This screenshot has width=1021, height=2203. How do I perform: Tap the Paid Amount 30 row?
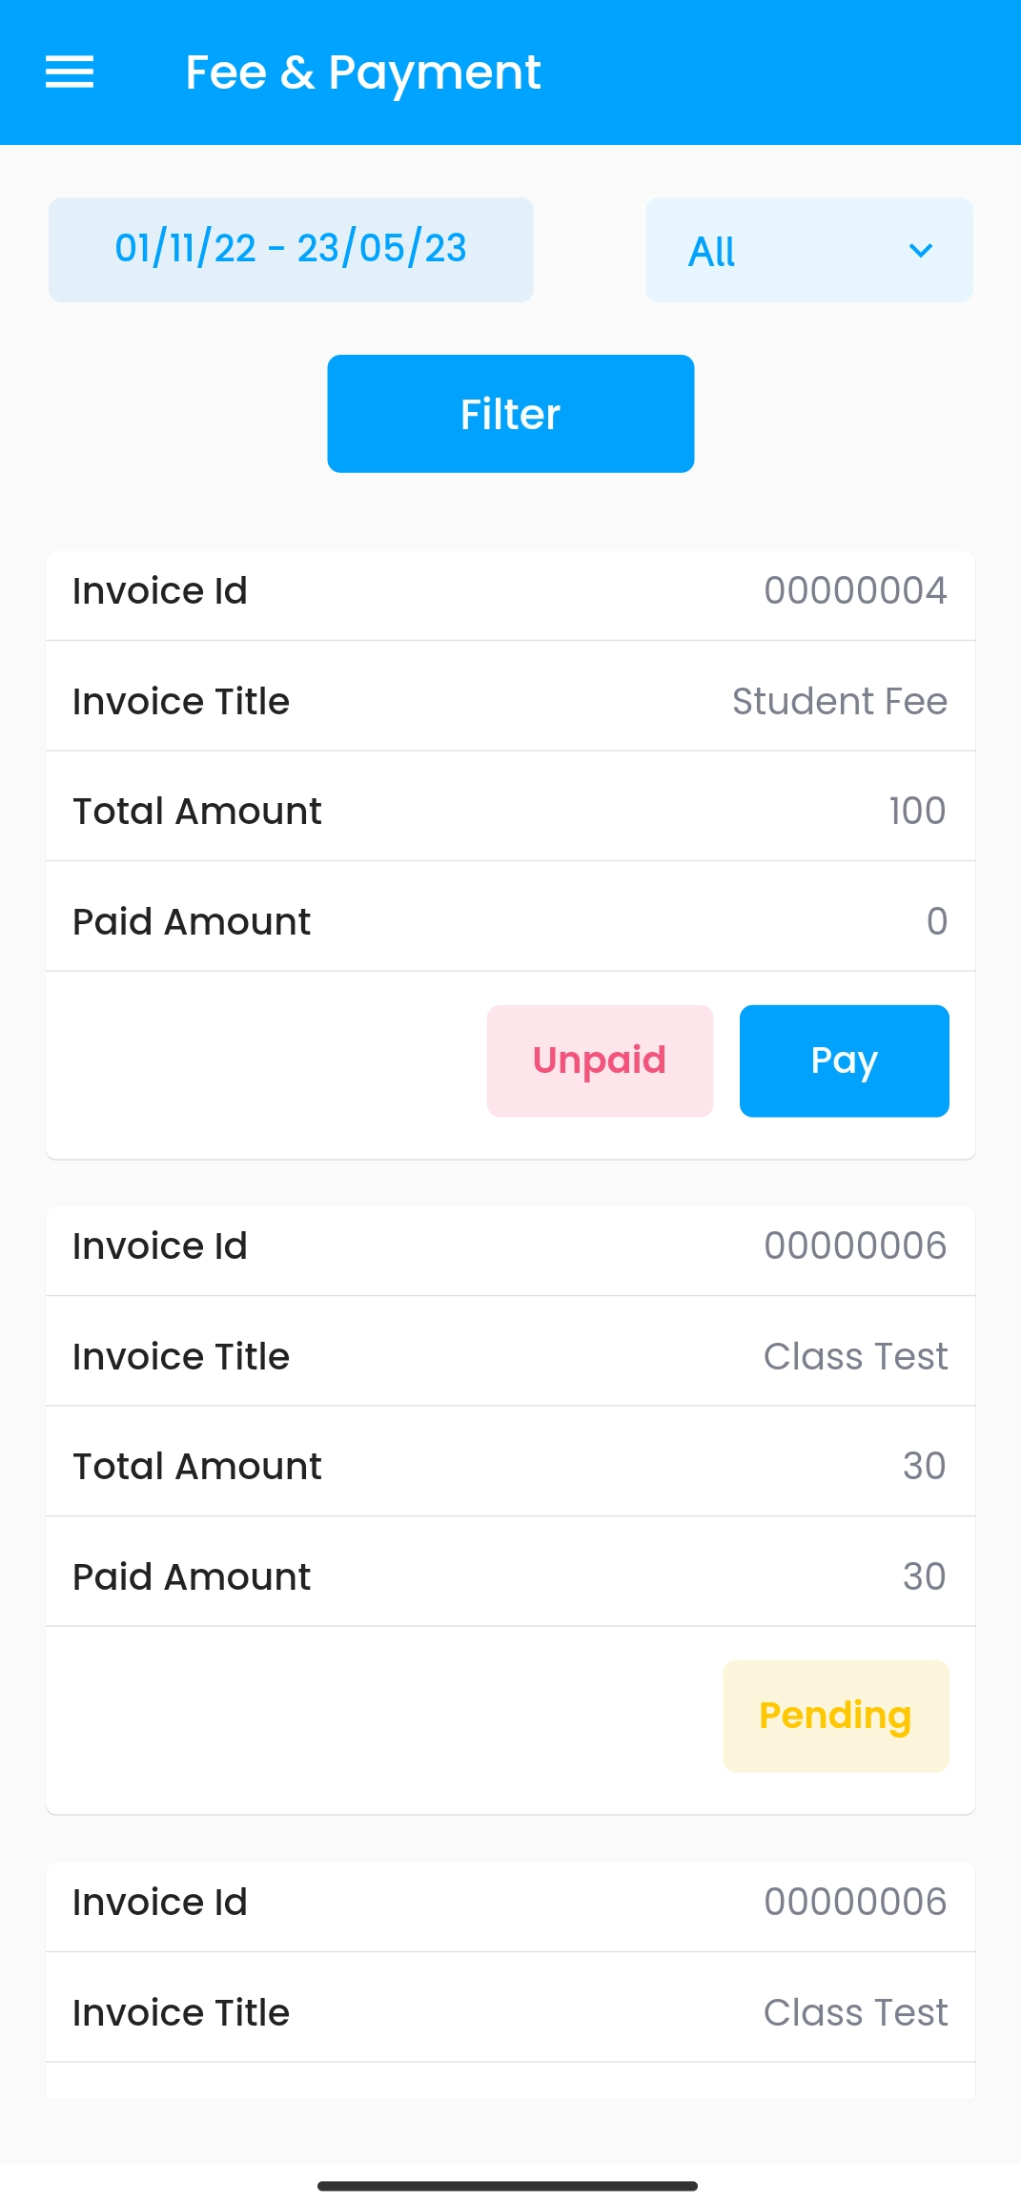(x=510, y=1576)
